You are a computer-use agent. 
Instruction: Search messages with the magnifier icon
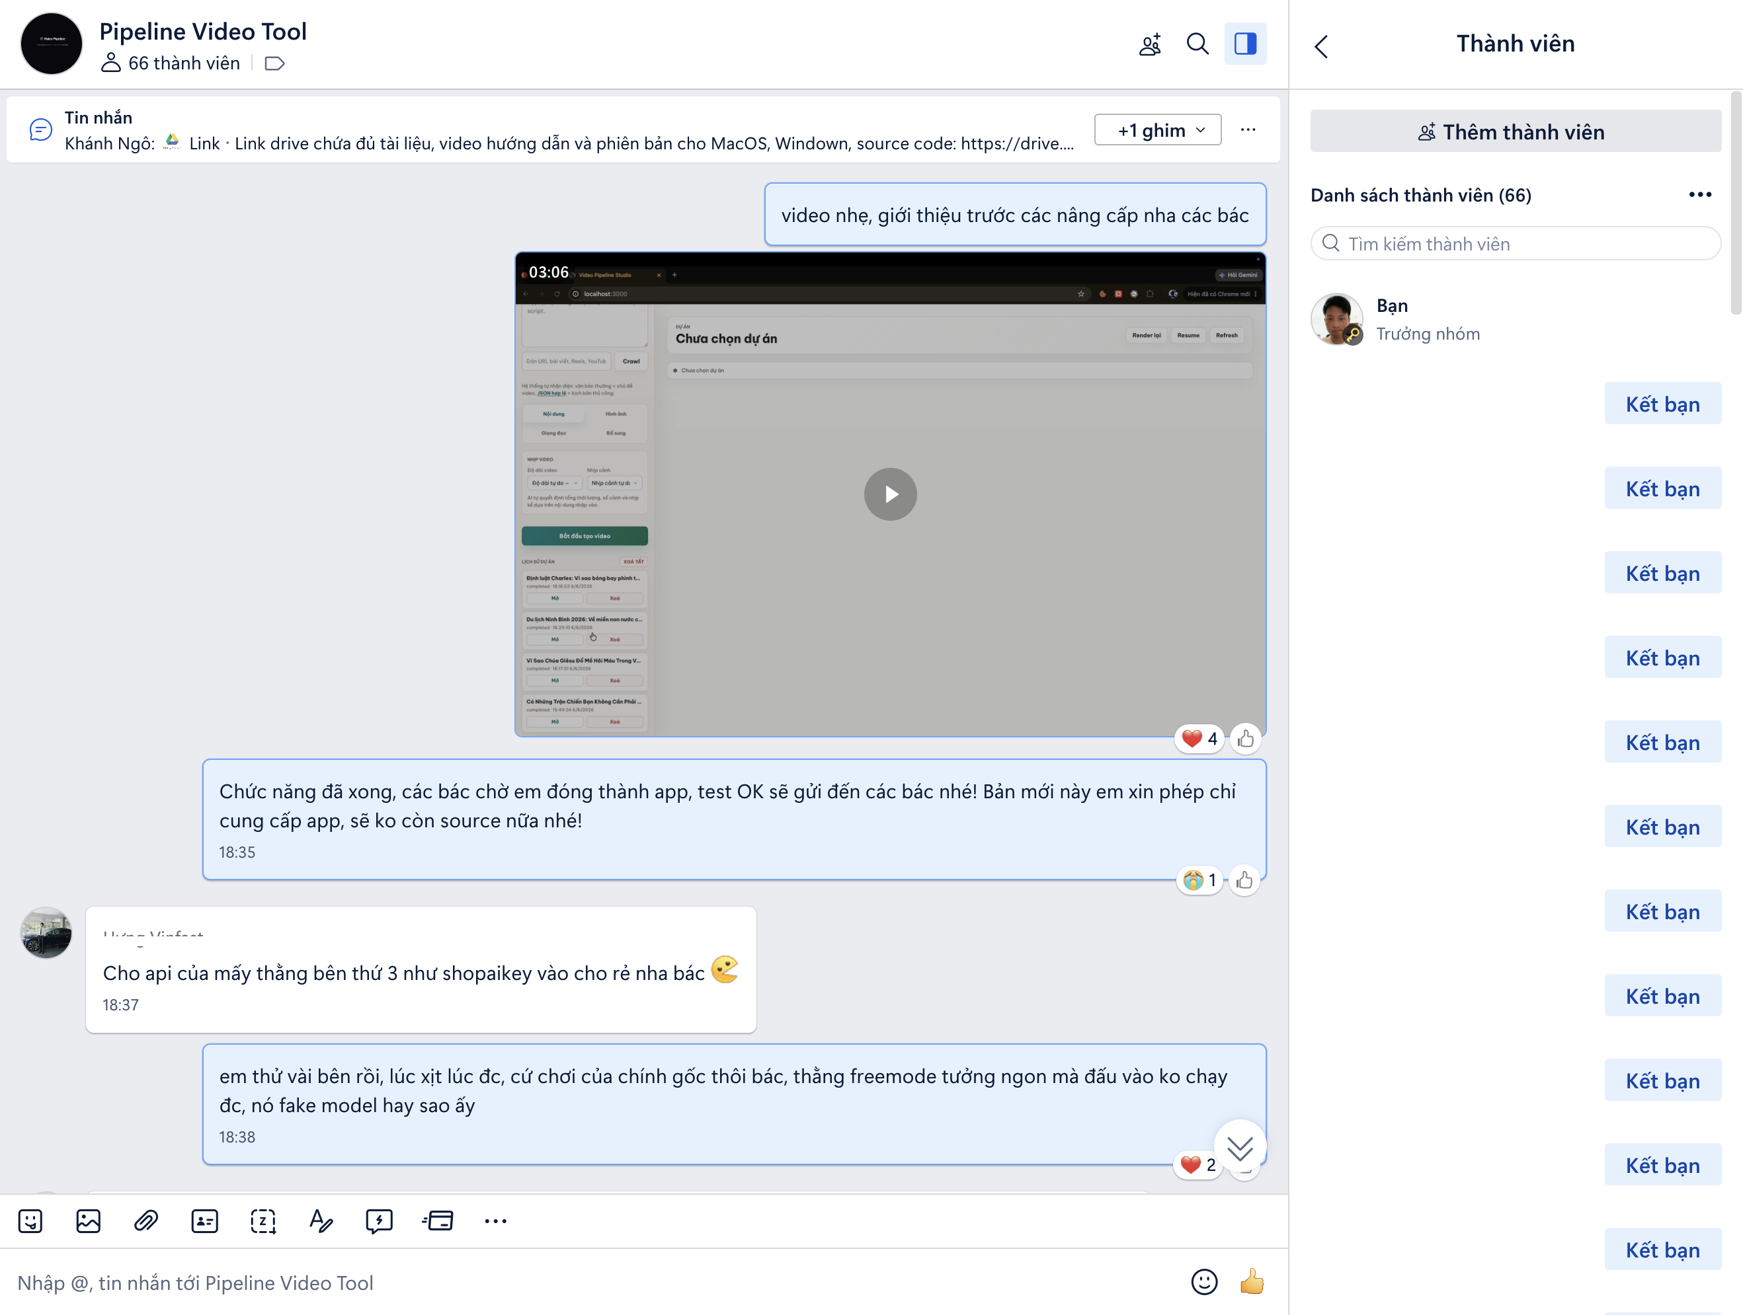pos(1197,44)
